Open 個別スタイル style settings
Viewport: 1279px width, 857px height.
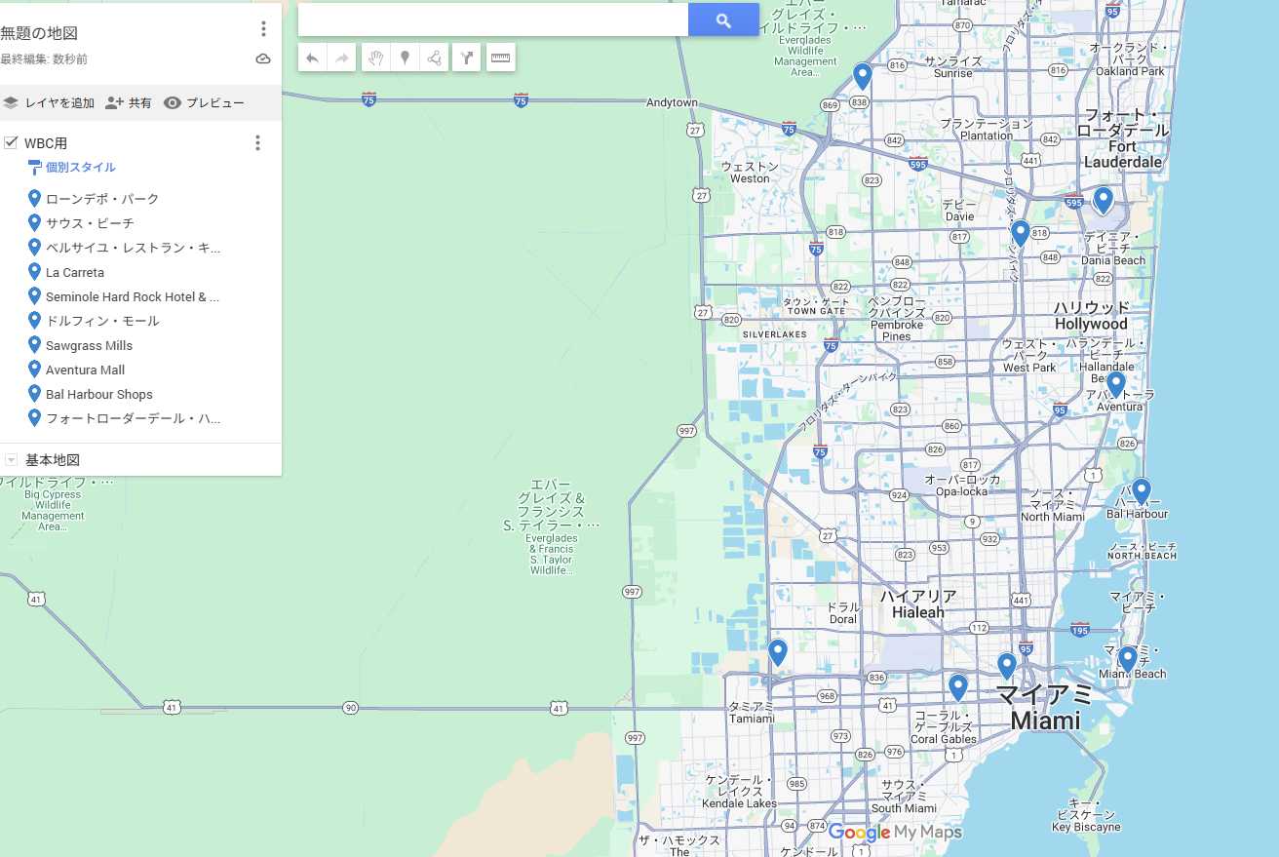point(80,168)
